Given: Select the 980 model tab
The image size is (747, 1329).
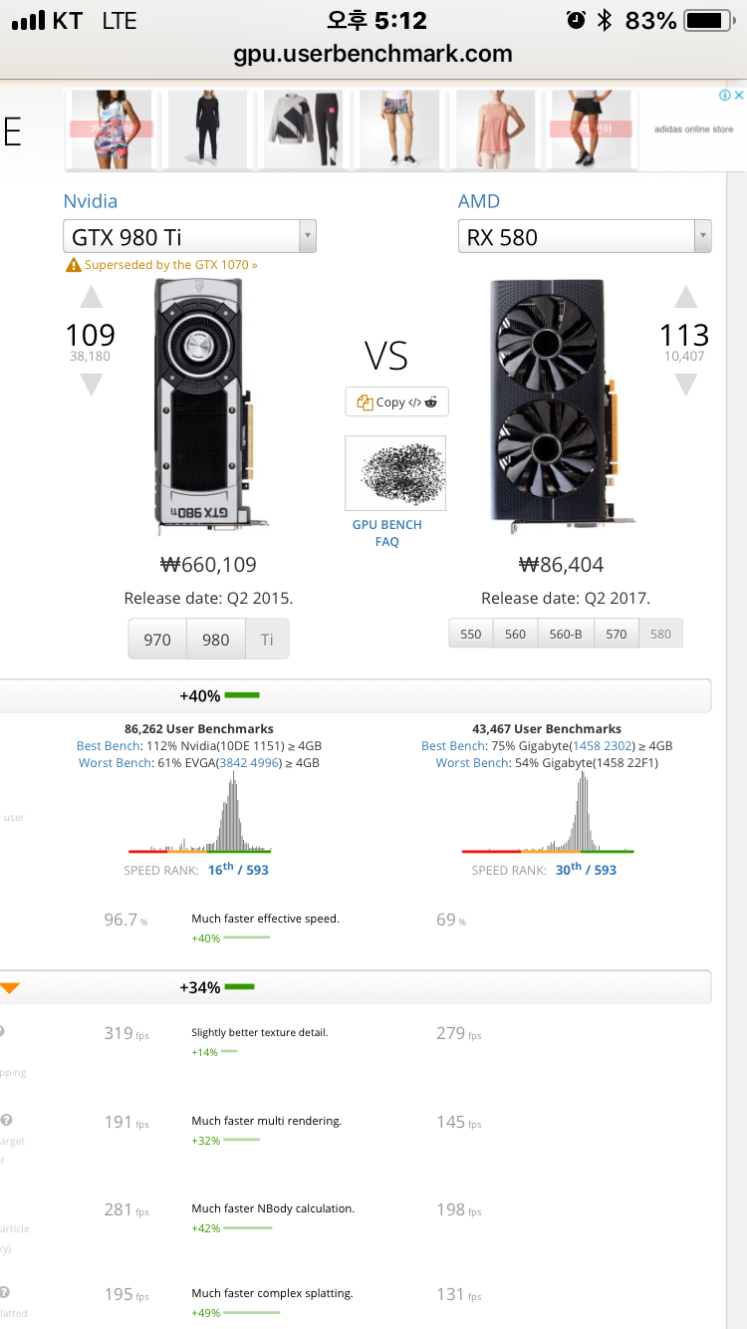Looking at the screenshot, I should coord(216,640).
